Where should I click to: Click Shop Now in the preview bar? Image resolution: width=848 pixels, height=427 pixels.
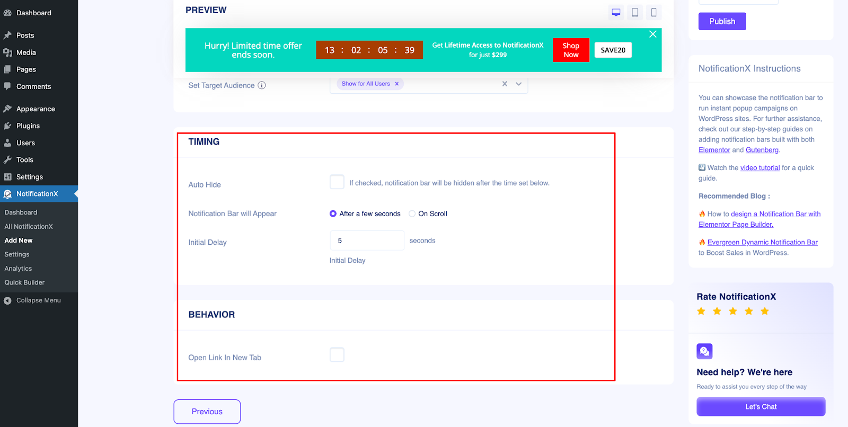571,50
